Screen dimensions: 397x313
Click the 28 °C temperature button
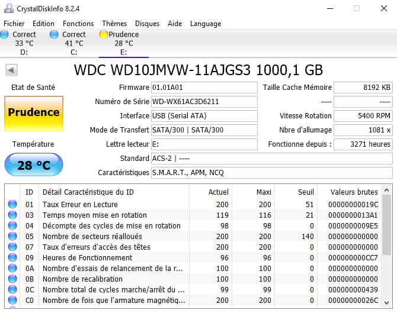coord(34,164)
